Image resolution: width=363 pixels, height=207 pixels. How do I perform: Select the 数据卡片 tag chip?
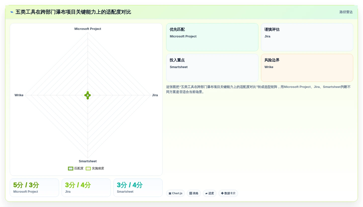[x=228, y=193]
